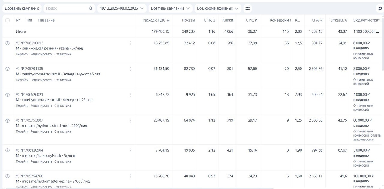384x189 pixels.
Task: Click status question icon for campaign 706120504
Action: coord(7,150)
